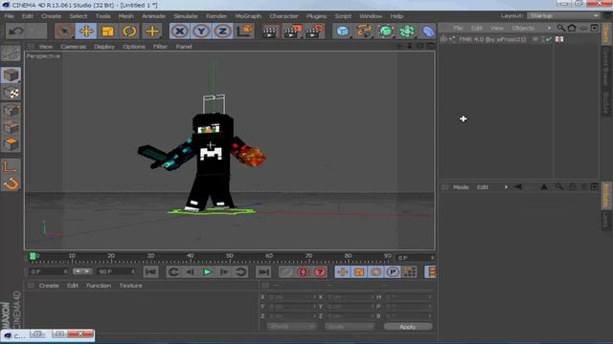Click the Object Manager search icon

[x=561, y=28]
